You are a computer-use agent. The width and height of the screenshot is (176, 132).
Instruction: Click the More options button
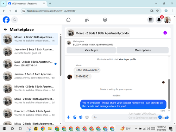coord(143,50)
